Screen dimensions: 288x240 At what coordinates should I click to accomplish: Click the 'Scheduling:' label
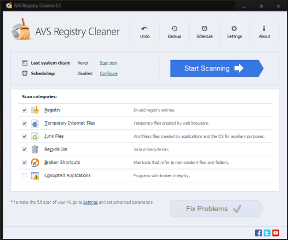tap(43, 73)
